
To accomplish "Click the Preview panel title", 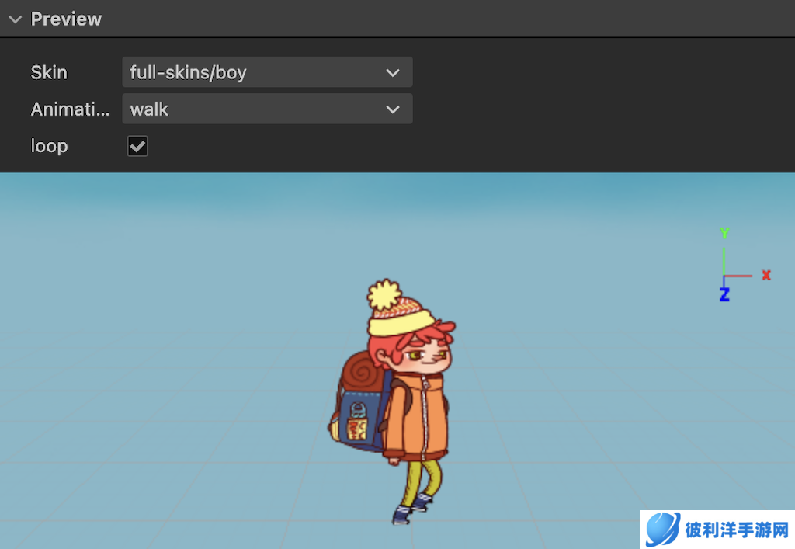I will point(66,19).
